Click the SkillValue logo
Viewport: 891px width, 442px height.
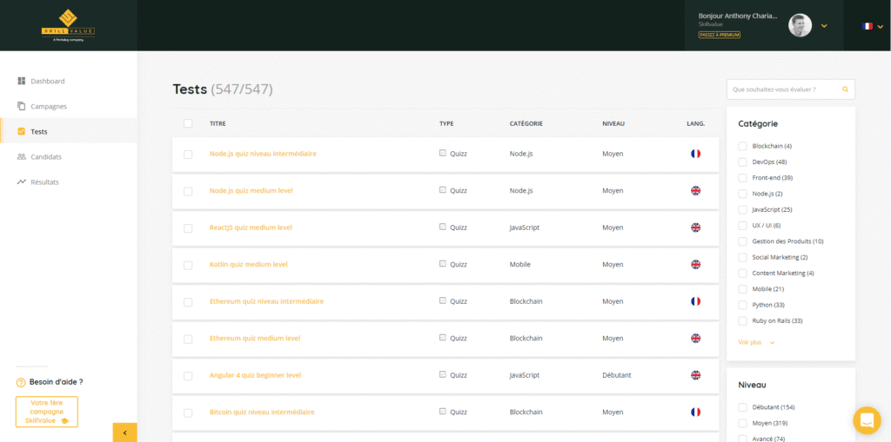tap(68, 25)
